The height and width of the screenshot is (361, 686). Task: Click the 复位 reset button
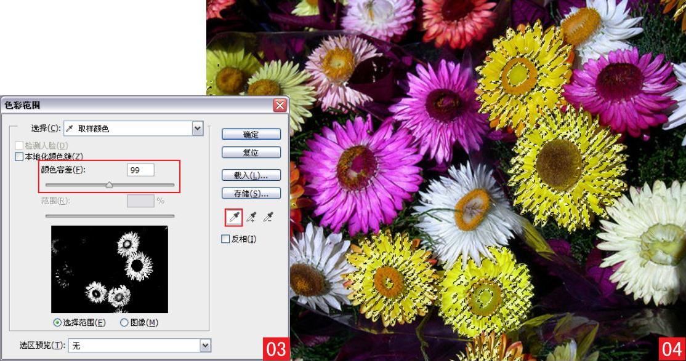[251, 153]
